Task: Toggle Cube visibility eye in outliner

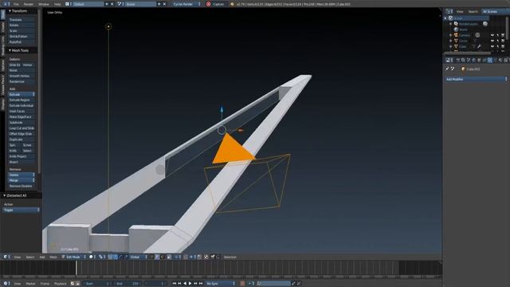Action: pos(492,46)
